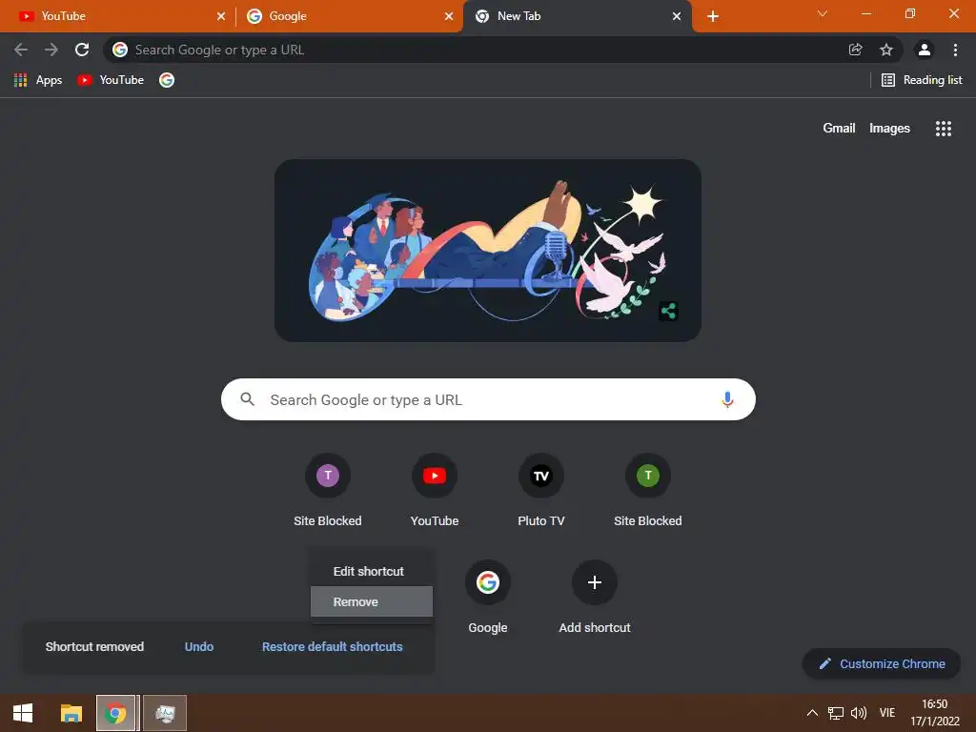Screen dimensions: 976x732
Task: Share the Google Doodle via its share icon
Action: (668, 311)
